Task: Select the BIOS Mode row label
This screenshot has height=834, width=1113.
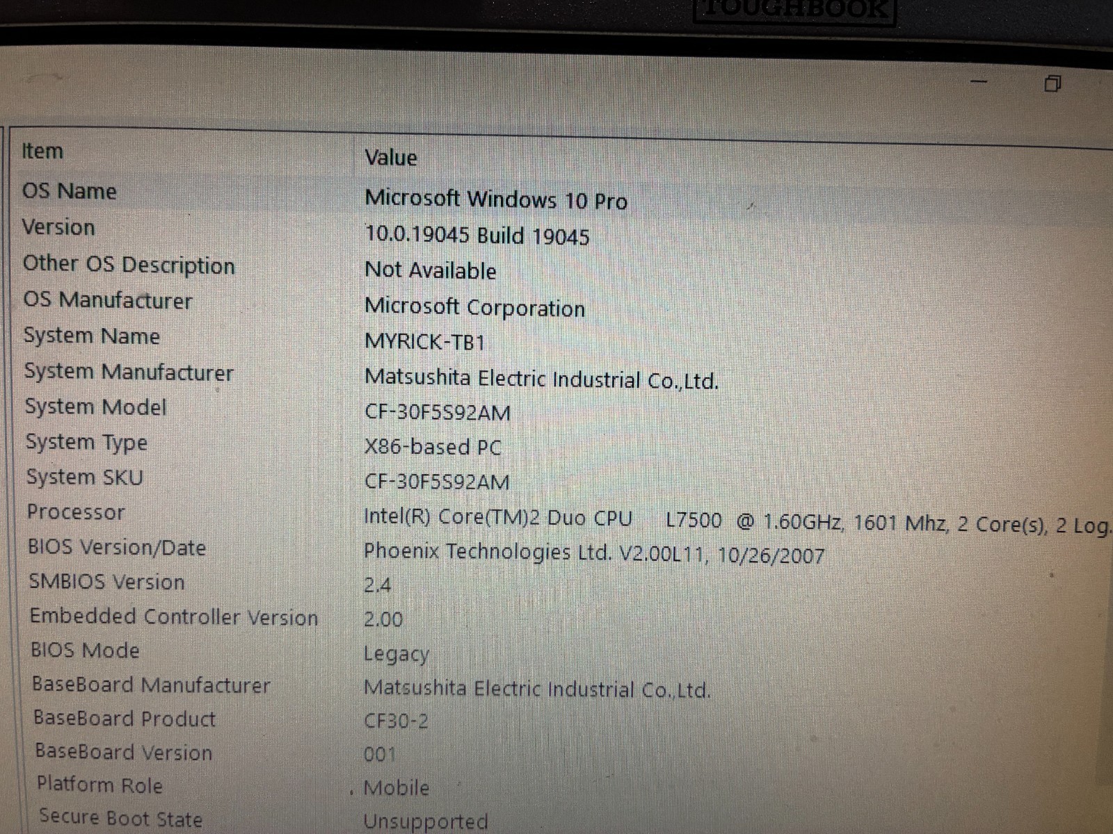Action: coord(86,651)
